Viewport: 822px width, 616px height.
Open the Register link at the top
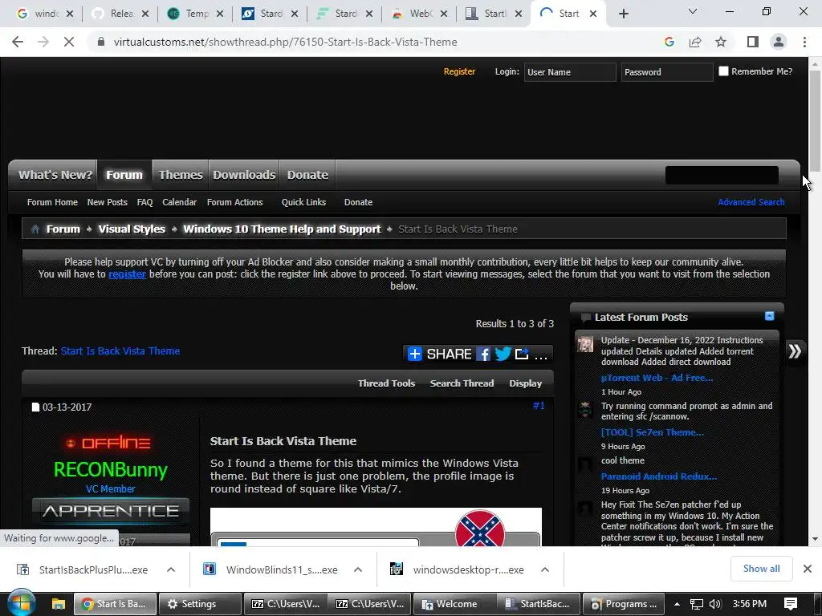[459, 71]
